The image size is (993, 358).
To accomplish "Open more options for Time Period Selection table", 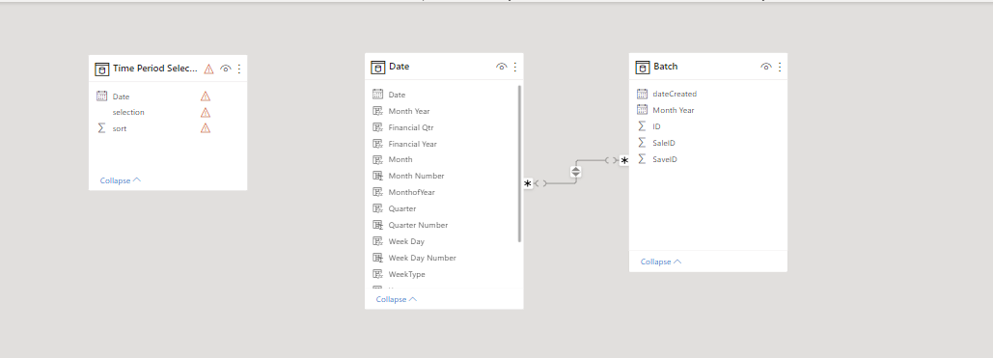I will coord(239,69).
